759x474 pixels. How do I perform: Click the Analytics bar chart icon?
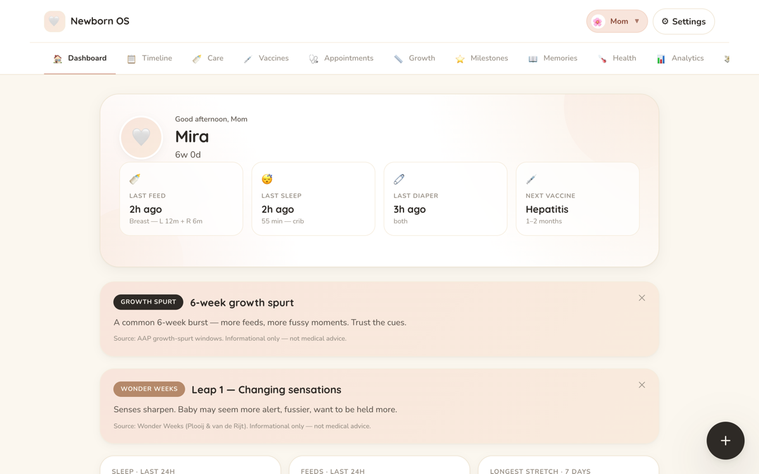coord(661,59)
